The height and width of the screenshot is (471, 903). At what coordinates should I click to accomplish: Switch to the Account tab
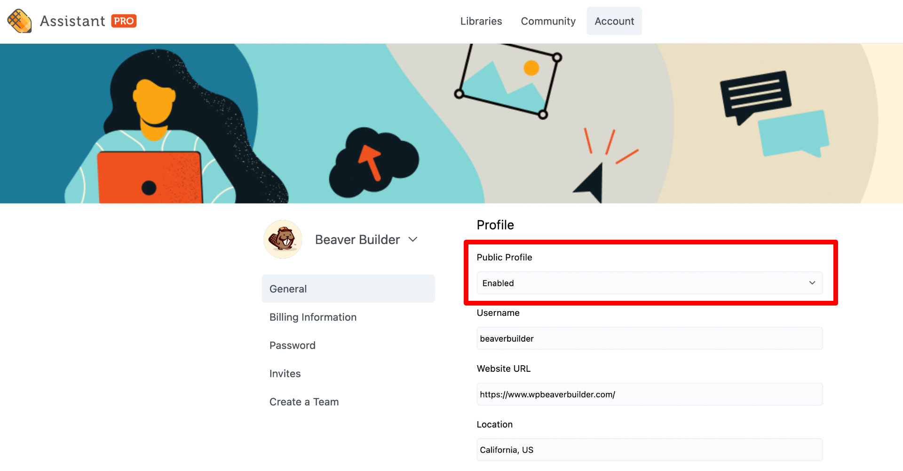coord(614,21)
